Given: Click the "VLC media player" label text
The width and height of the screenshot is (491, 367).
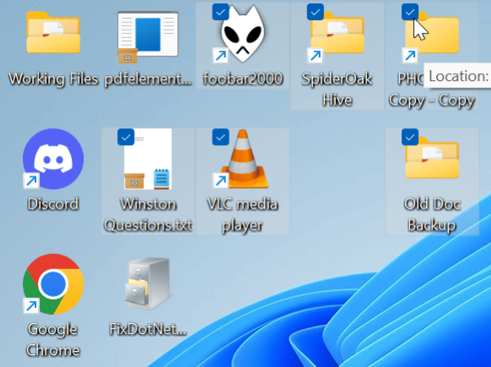Looking at the screenshot, I should point(243,215).
